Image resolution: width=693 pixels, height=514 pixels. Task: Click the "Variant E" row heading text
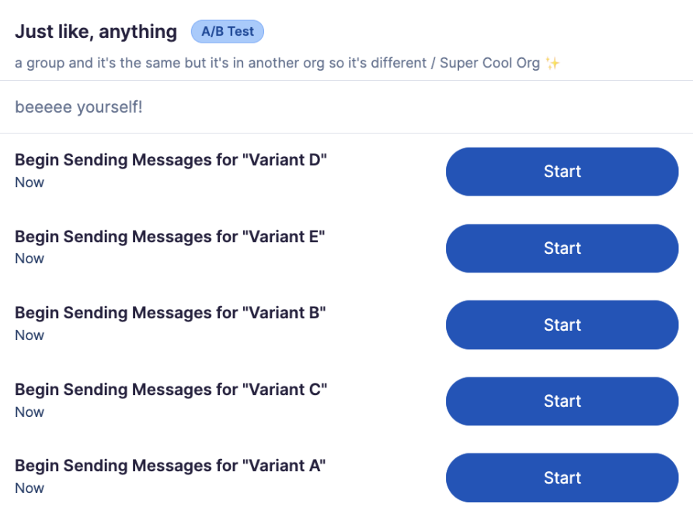pyautogui.click(x=169, y=237)
